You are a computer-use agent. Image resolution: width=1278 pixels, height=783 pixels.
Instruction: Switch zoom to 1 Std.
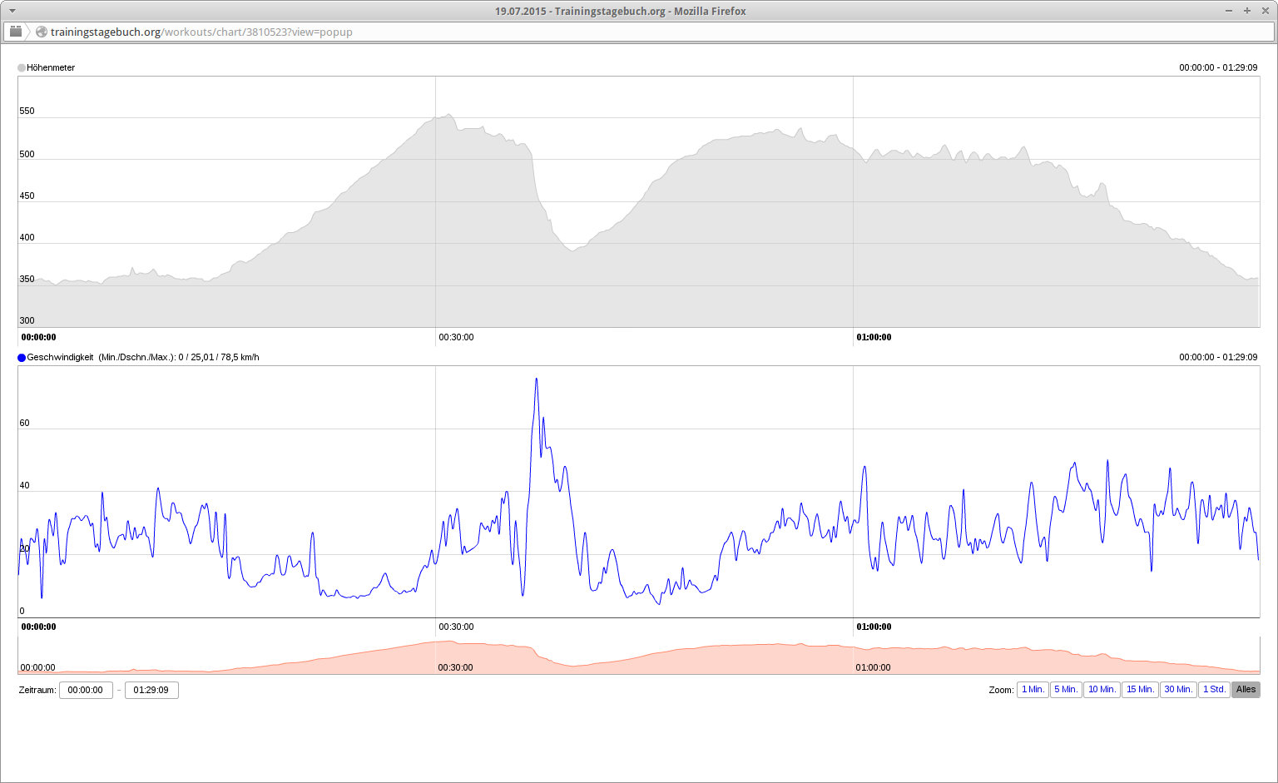point(1214,690)
